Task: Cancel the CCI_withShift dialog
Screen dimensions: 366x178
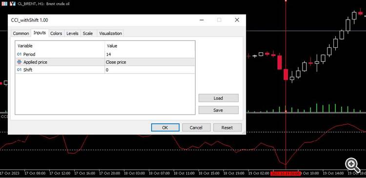Action: coord(196,128)
